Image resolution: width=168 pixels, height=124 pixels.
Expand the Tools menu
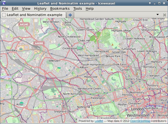click(x=78, y=9)
